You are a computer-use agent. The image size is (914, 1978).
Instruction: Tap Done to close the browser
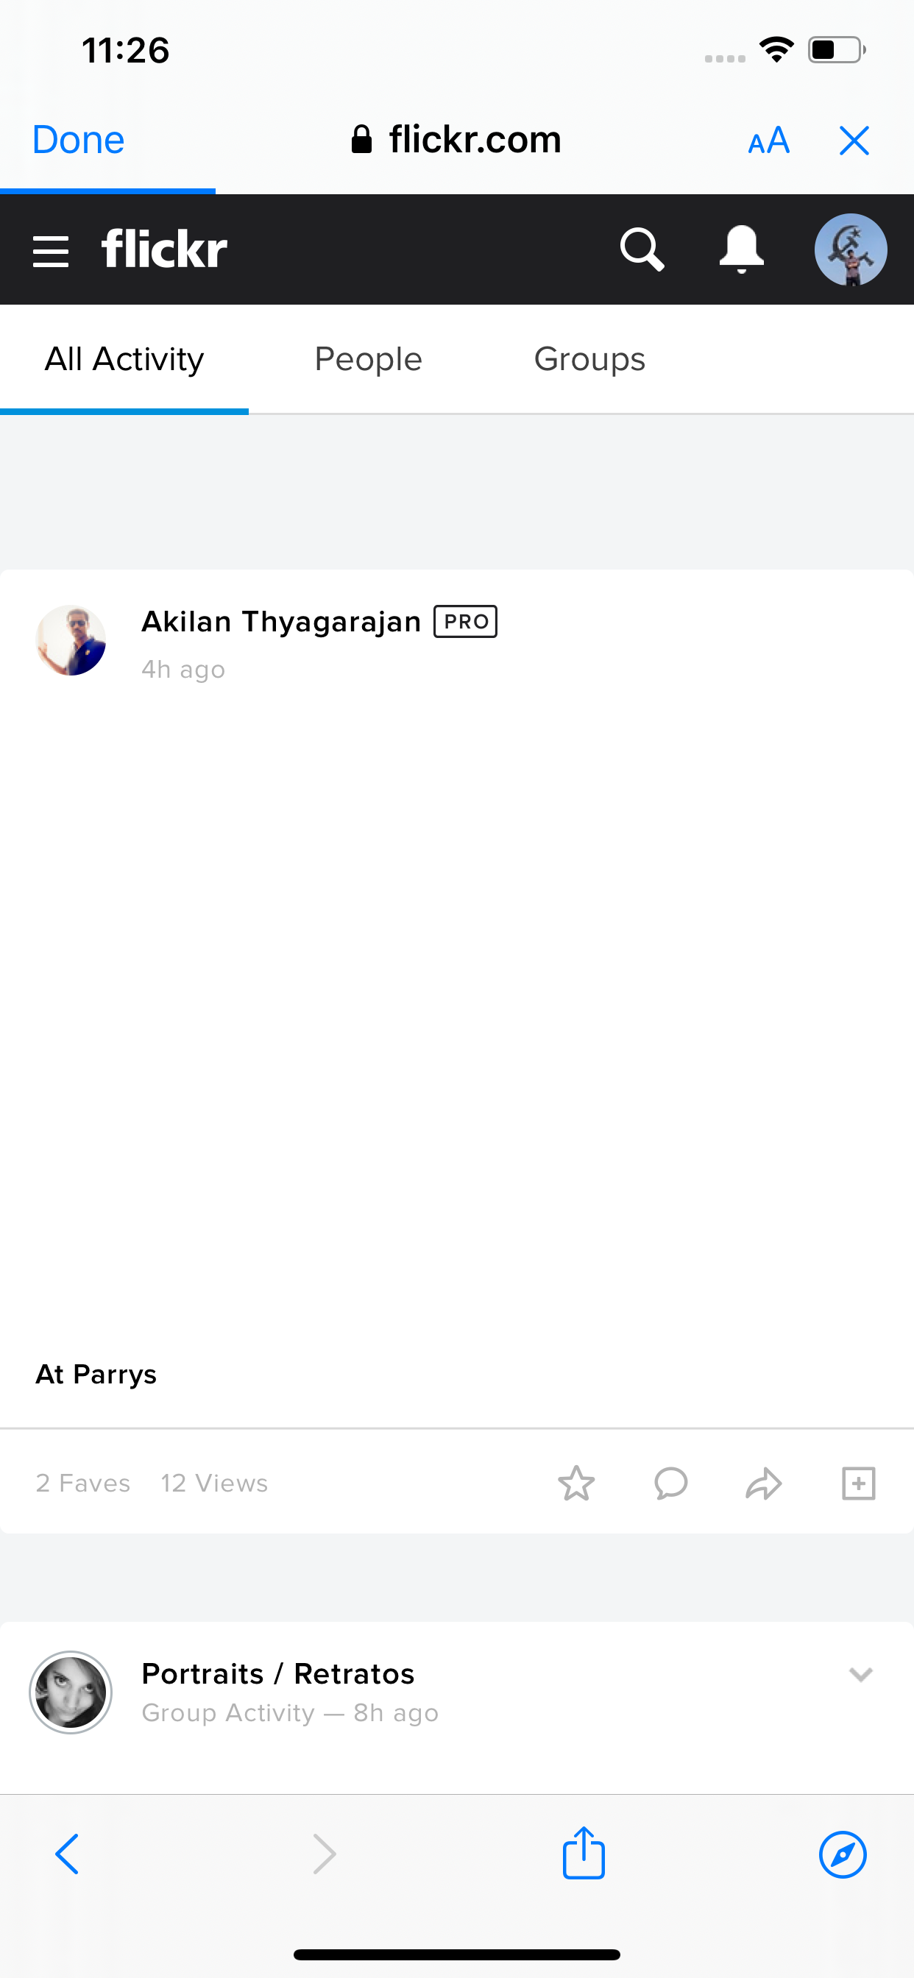pyautogui.click(x=78, y=140)
